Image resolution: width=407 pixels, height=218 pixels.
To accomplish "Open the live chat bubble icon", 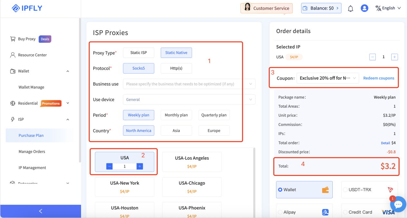I will (398, 204).
